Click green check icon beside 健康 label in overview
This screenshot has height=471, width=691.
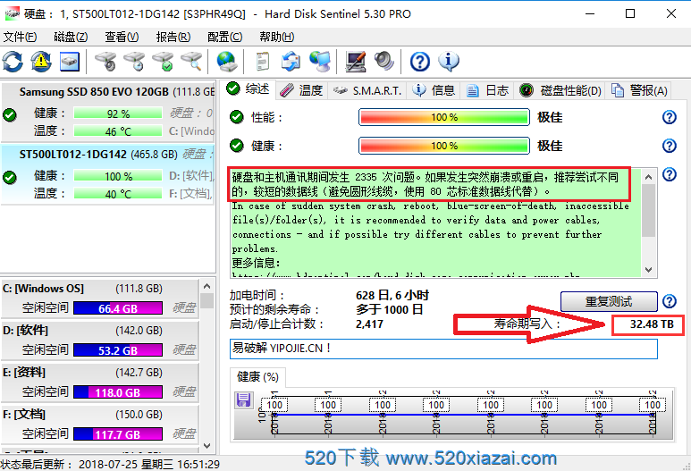coord(237,146)
